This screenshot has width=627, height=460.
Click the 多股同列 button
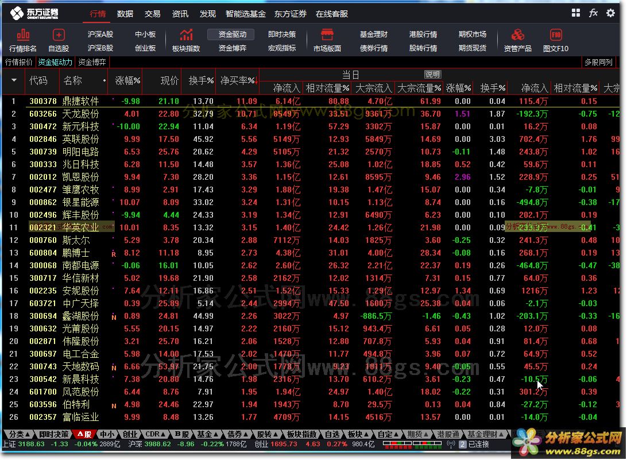point(599,62)
